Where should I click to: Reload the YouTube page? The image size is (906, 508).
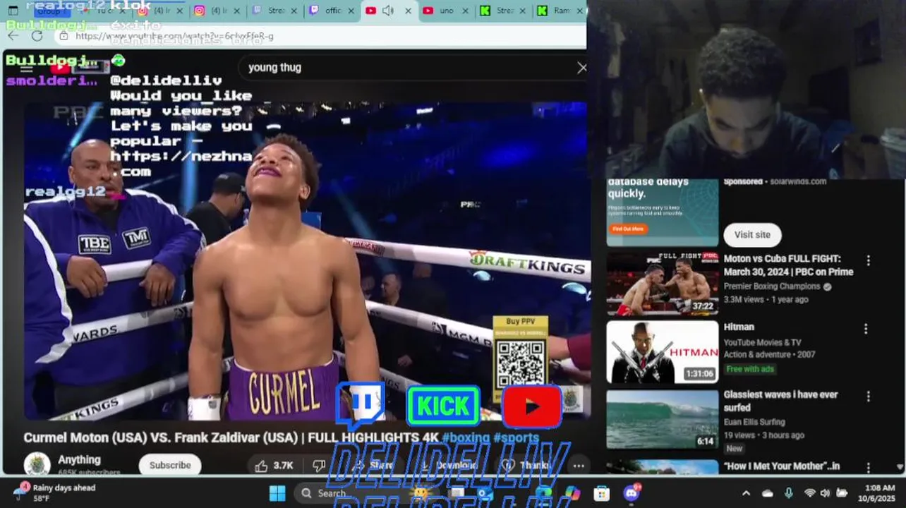(x=37, y=36)
